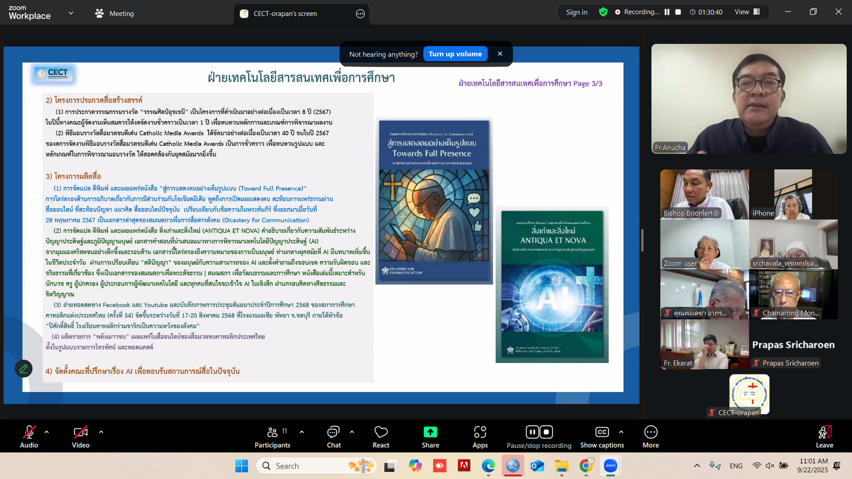Turn on the Video camera
This screenshot has height=479, width=852.
tap(80, 437)
